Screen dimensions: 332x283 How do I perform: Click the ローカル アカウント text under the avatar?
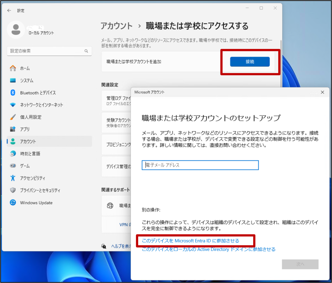click(41, 33)
